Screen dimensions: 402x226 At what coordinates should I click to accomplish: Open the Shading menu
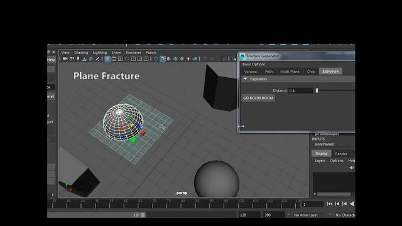click(81, 53)
